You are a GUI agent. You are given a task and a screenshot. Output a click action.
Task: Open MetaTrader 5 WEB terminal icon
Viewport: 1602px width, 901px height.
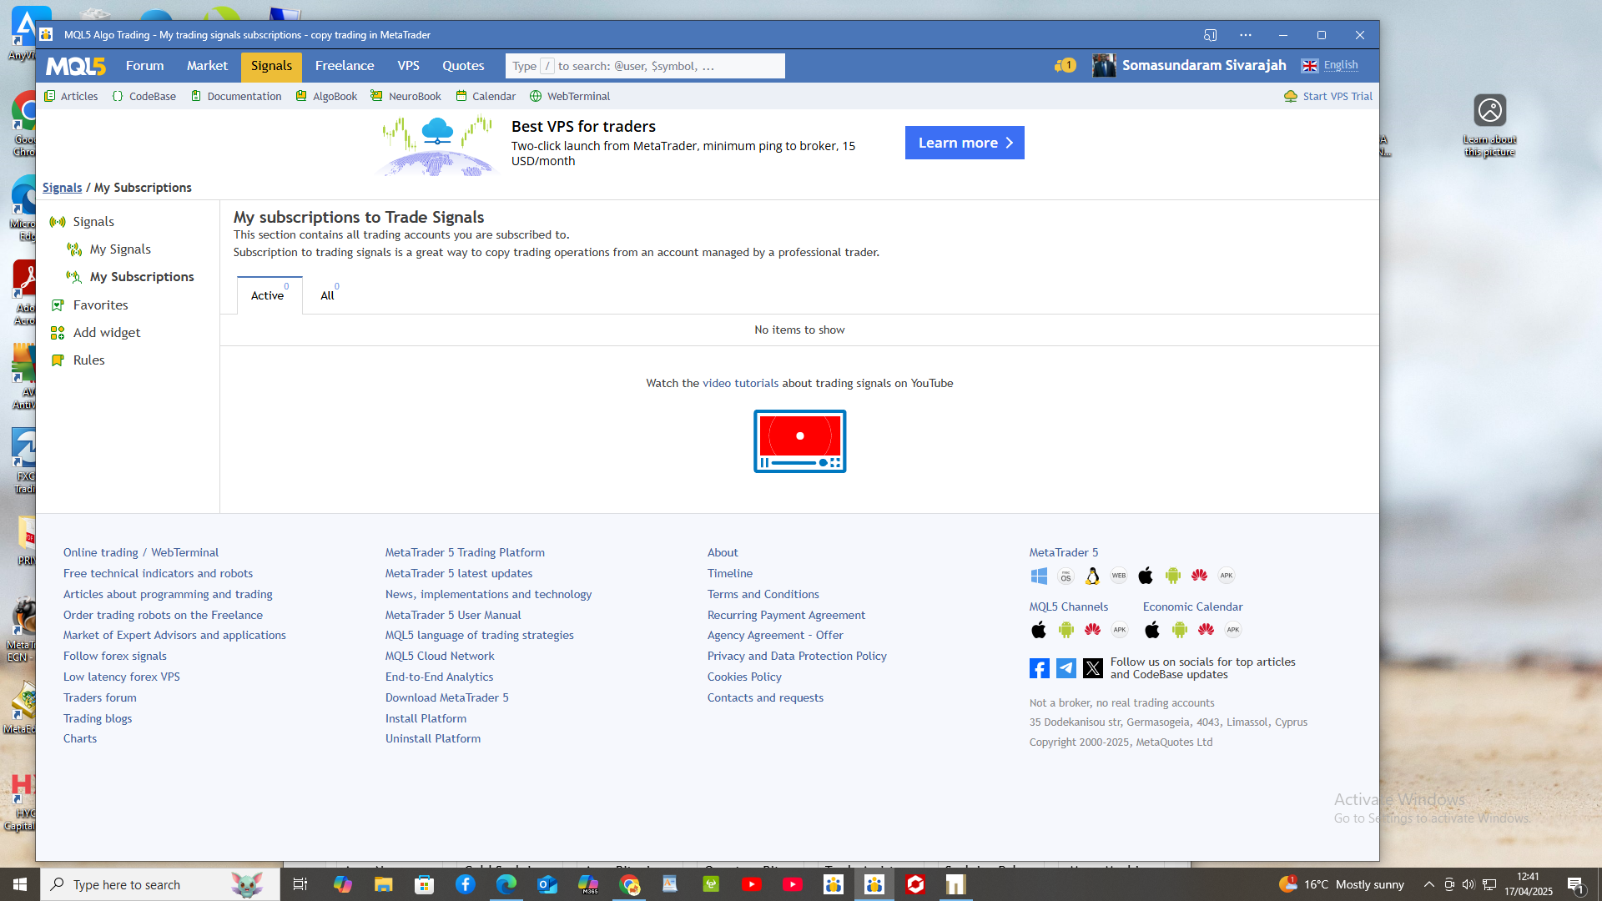(1119, 576)
